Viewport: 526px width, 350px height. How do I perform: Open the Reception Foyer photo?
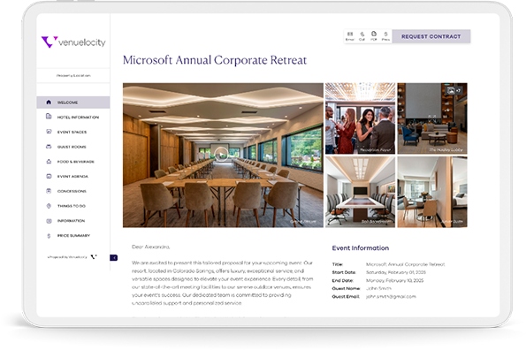(x=361, y=118)
